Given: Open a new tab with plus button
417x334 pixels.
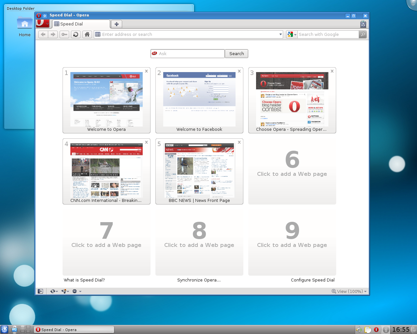Looking at the screenshot, I should (x=117, y=24).
